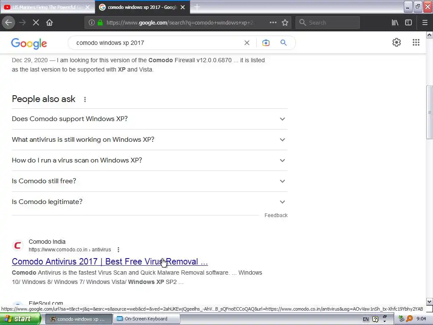This screenshot has height=325, width=433.
Task: Click the green padlock security icon
Action: pos(100,22)
